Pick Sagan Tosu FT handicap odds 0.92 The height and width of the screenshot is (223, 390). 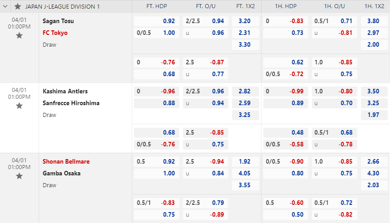click(x=157, y=21)
